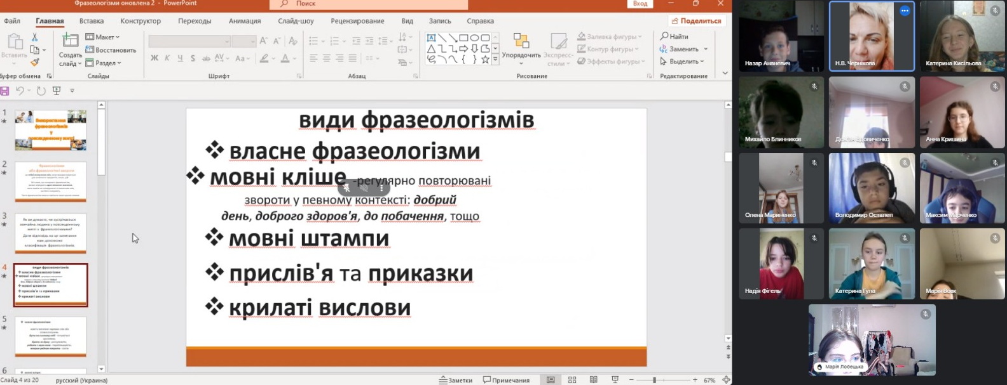1007x385 pixels.
Task: Select the text box shape in gallery
Action: pyautogui.click(x=431, y=37)
